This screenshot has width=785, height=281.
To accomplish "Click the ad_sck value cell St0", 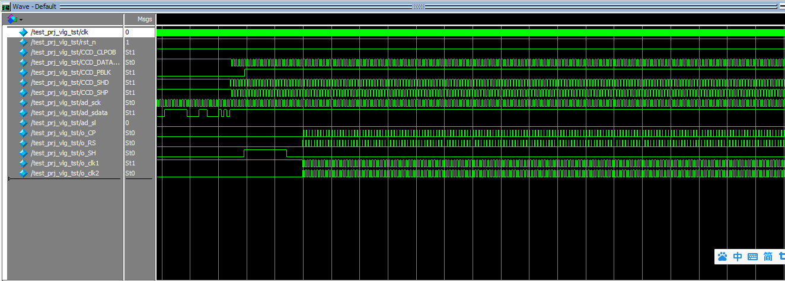I will pos(130,103).
